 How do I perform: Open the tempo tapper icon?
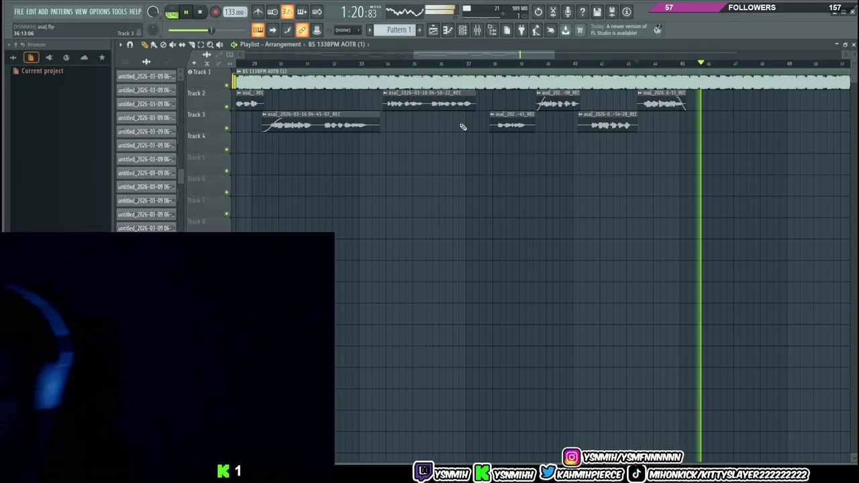tap(536, 30)
